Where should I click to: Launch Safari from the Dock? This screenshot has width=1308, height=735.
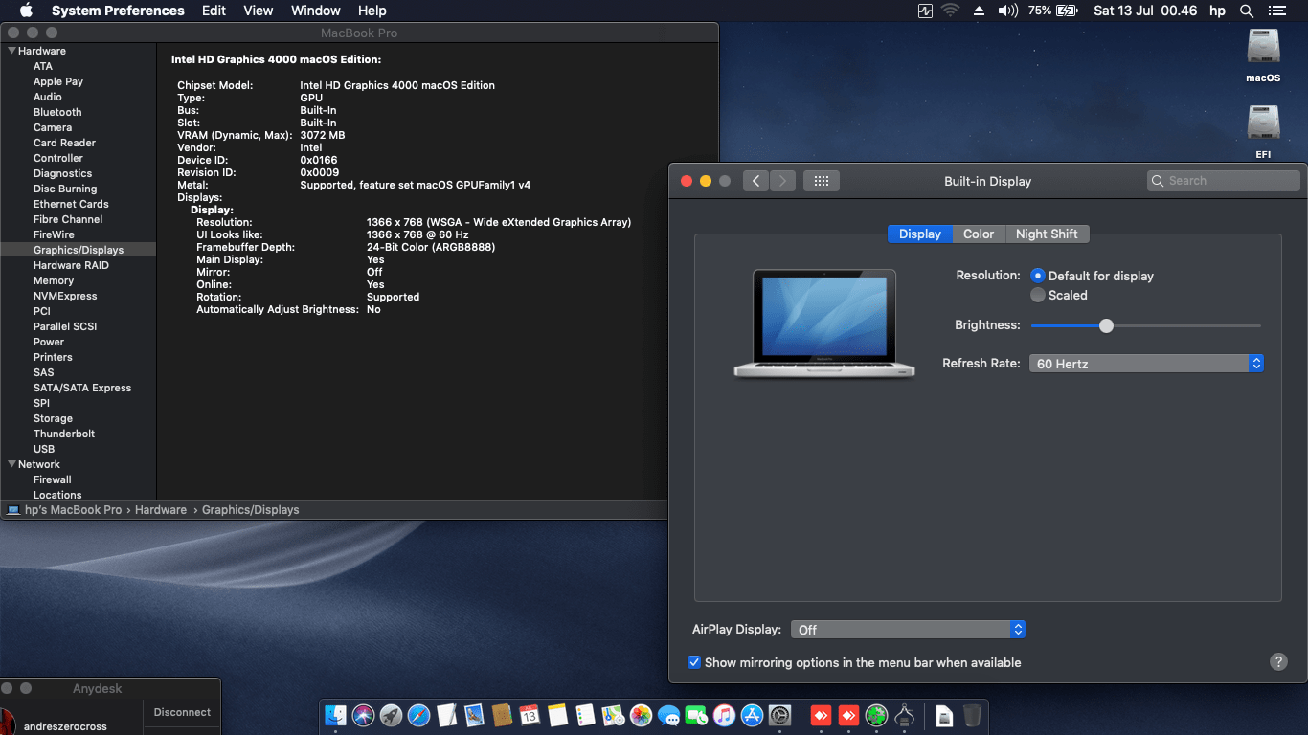(x=419, y=715)
